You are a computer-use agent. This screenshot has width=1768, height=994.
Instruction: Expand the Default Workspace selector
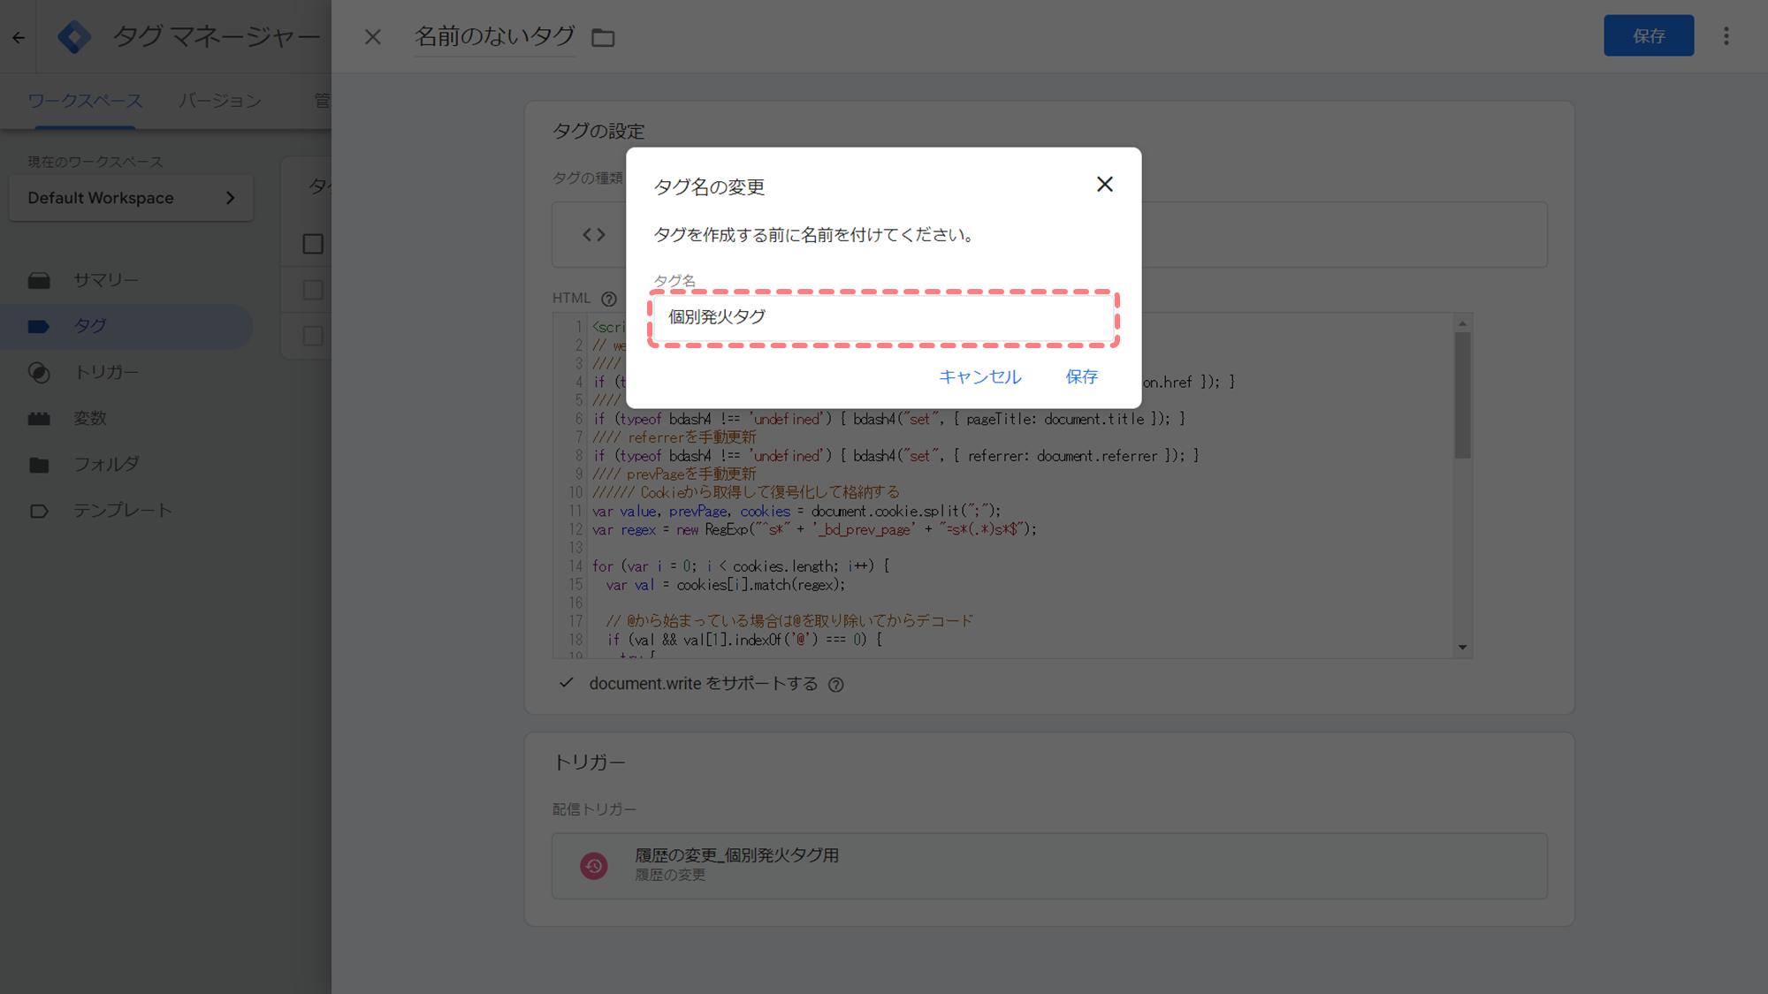[x=131, y=198]
